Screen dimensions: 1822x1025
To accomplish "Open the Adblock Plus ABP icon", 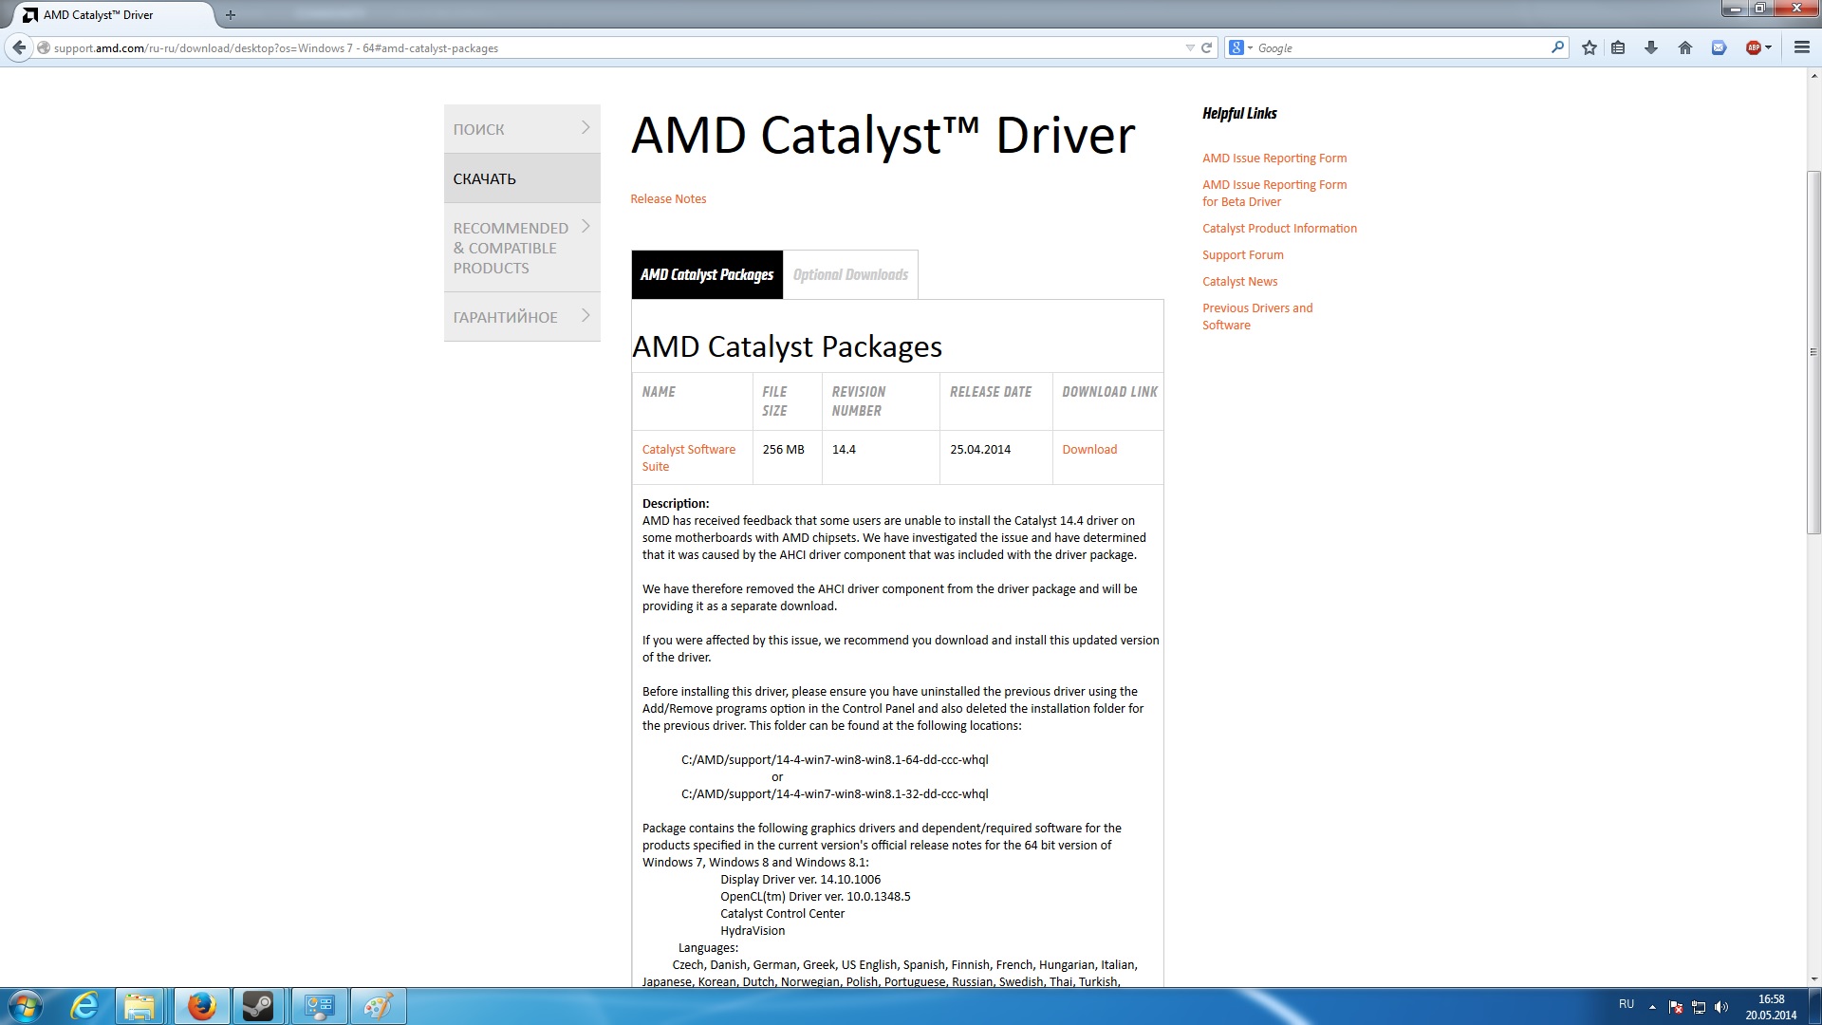I will point(1754,47).
